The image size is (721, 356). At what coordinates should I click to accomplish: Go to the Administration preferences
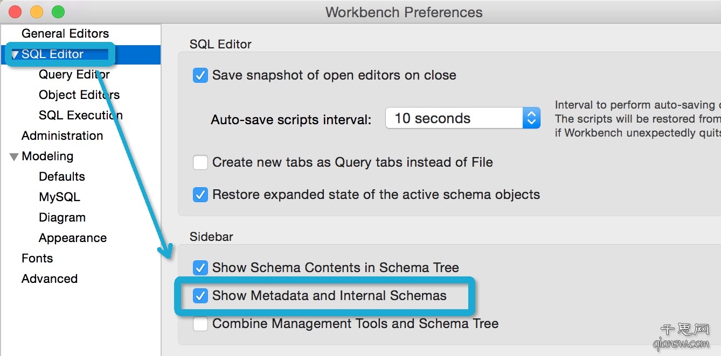pos(62,136)
